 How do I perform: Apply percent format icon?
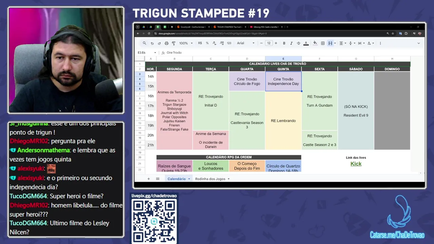207,43
